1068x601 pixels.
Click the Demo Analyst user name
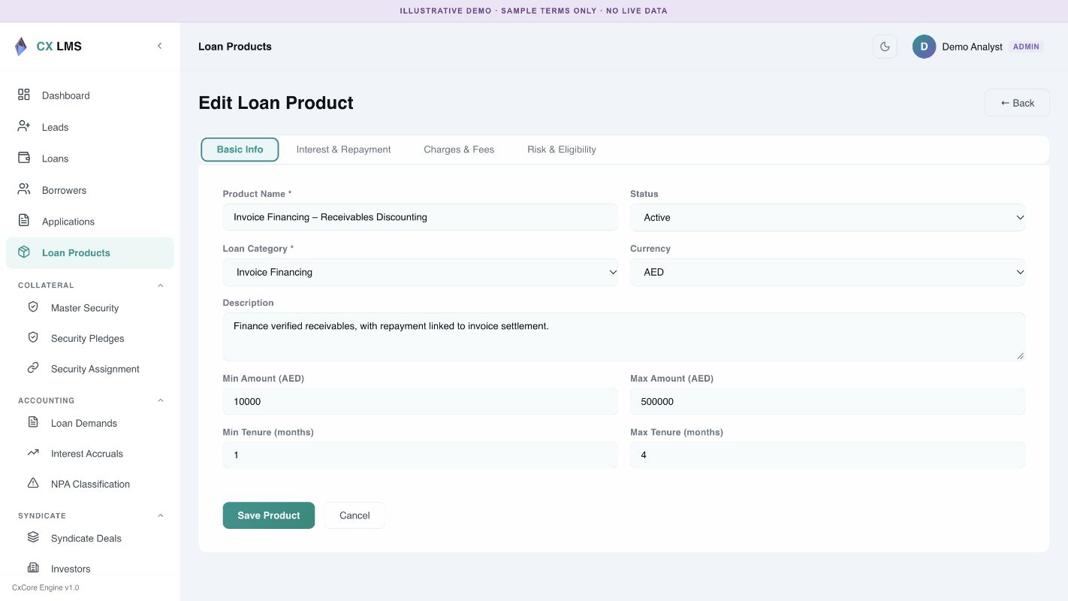pyautogui.click(x=972, y=47)
